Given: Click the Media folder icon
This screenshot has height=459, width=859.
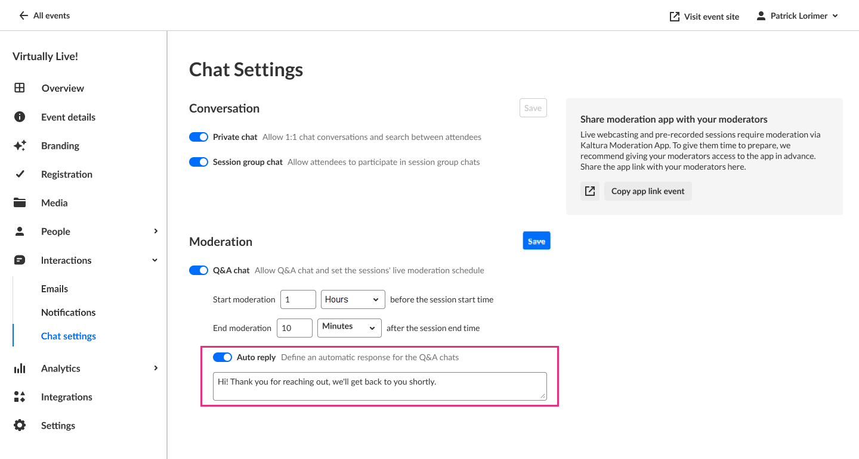Looking at the screenshot, I should pos(20,203).
